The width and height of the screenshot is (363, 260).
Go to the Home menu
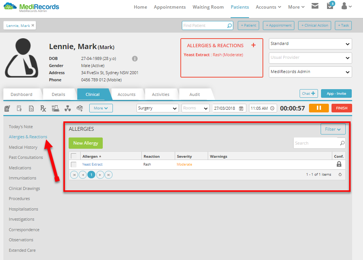pyautogui.click(x=140, y=7)
